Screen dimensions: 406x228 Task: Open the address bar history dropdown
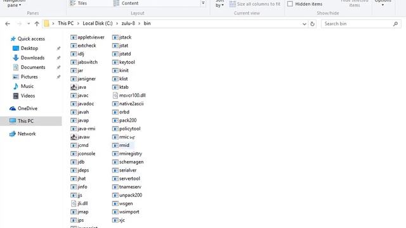click(304, 24)
